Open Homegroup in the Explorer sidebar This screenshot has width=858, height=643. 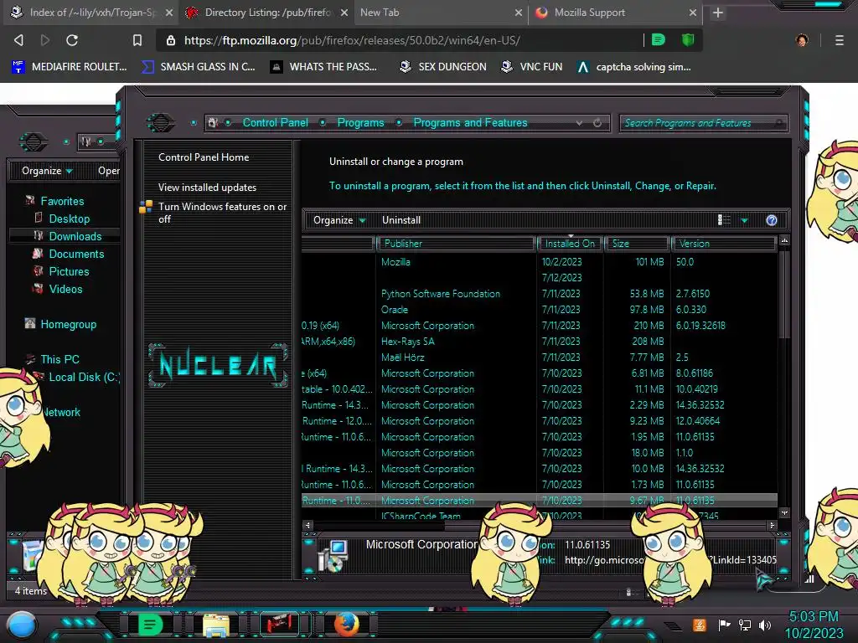(68, 324)
